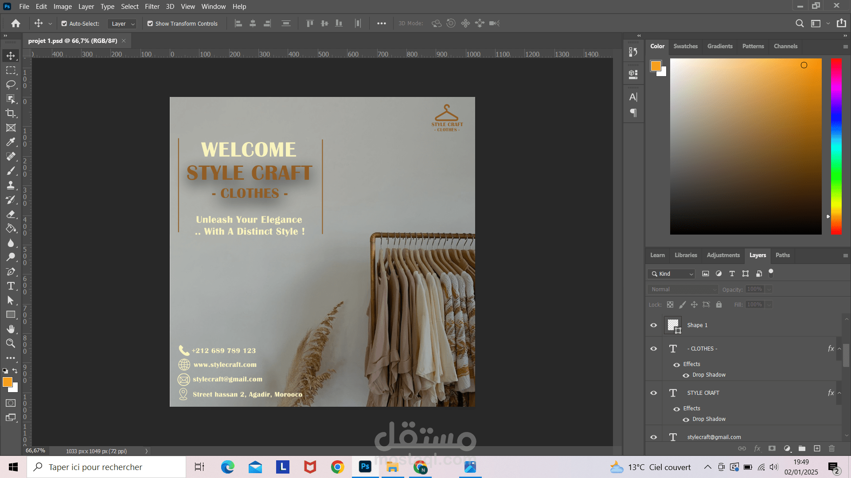Click the Create new layer icon

pyautogui.click(x=817, y=448)
